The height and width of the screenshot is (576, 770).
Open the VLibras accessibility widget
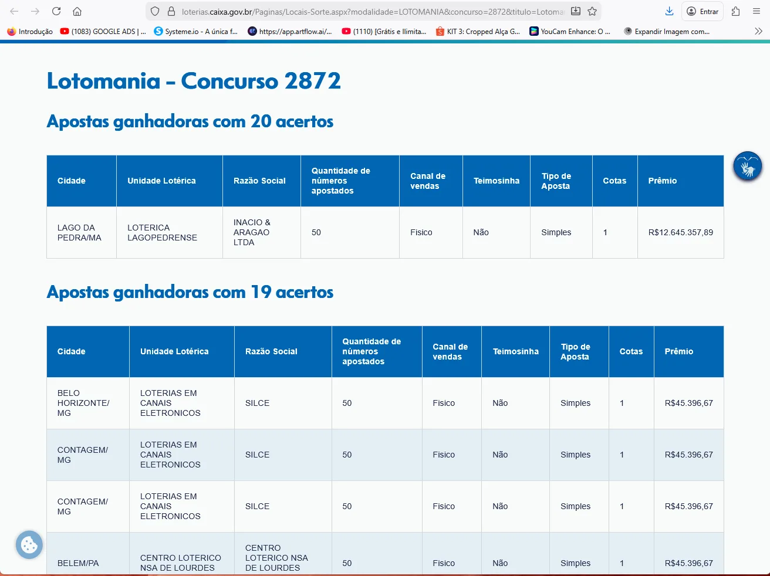pyautogui.click(x=747, y=166)
